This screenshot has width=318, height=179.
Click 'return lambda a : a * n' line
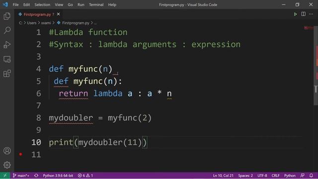pyautogui.click(x=115, y=93)
